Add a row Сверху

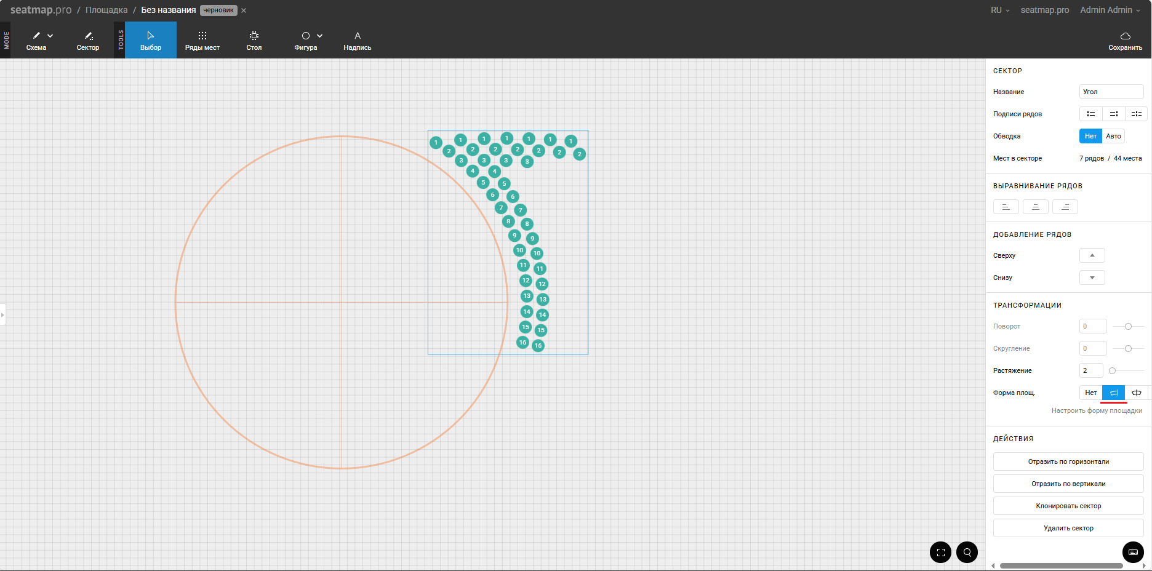point(1092,255)
